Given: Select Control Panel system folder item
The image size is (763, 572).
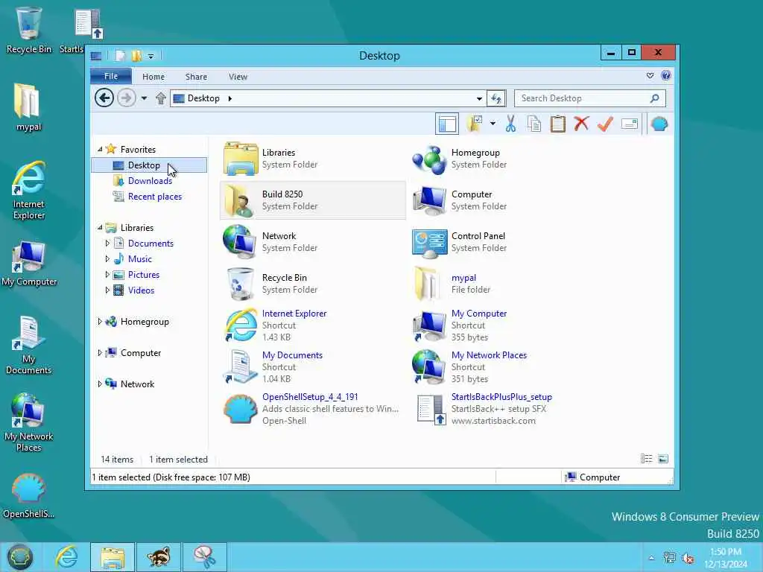Looking at the screenshot, I should [501, 242].
